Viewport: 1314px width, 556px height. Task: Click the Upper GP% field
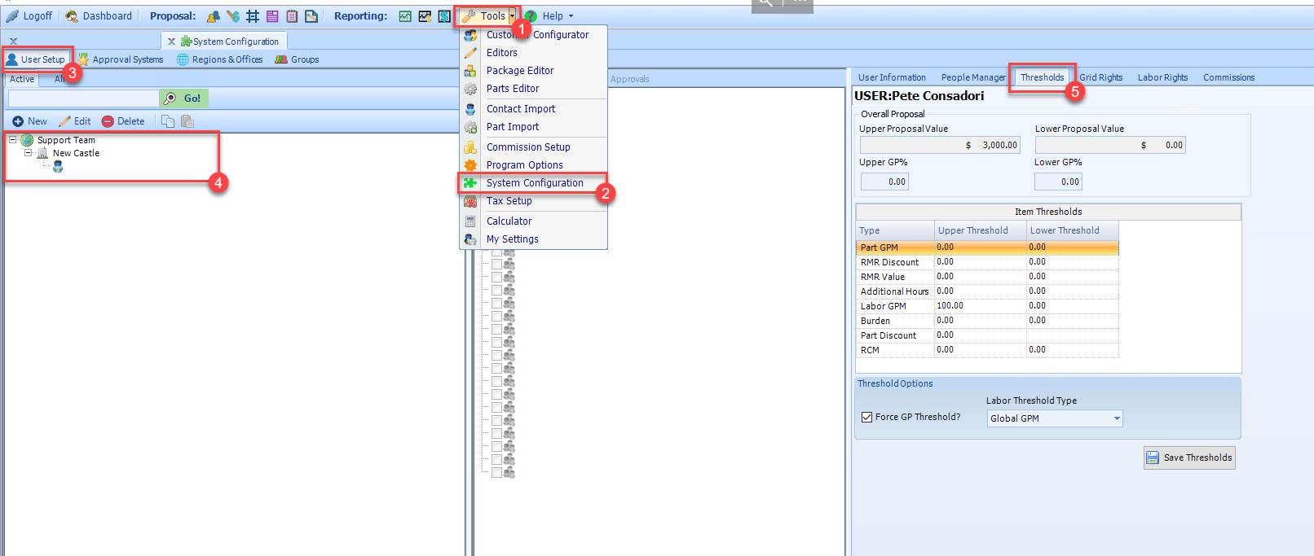click(884, 182)
